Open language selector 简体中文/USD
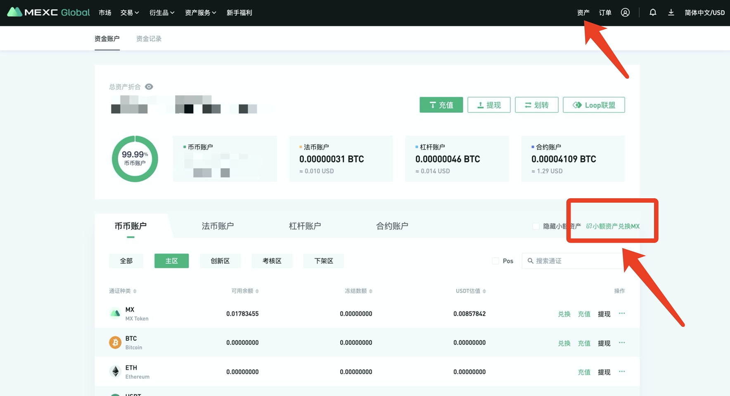 tap(704, 13)
